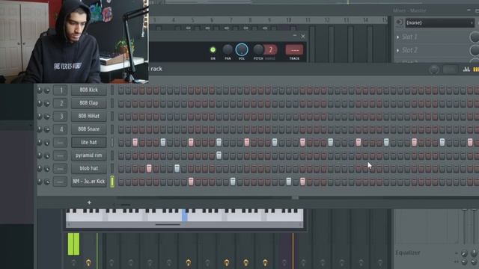Click the yellow step sequencer icon in channel rack header
The height and width of the screenshot is (269, 479).
point(476,69)
